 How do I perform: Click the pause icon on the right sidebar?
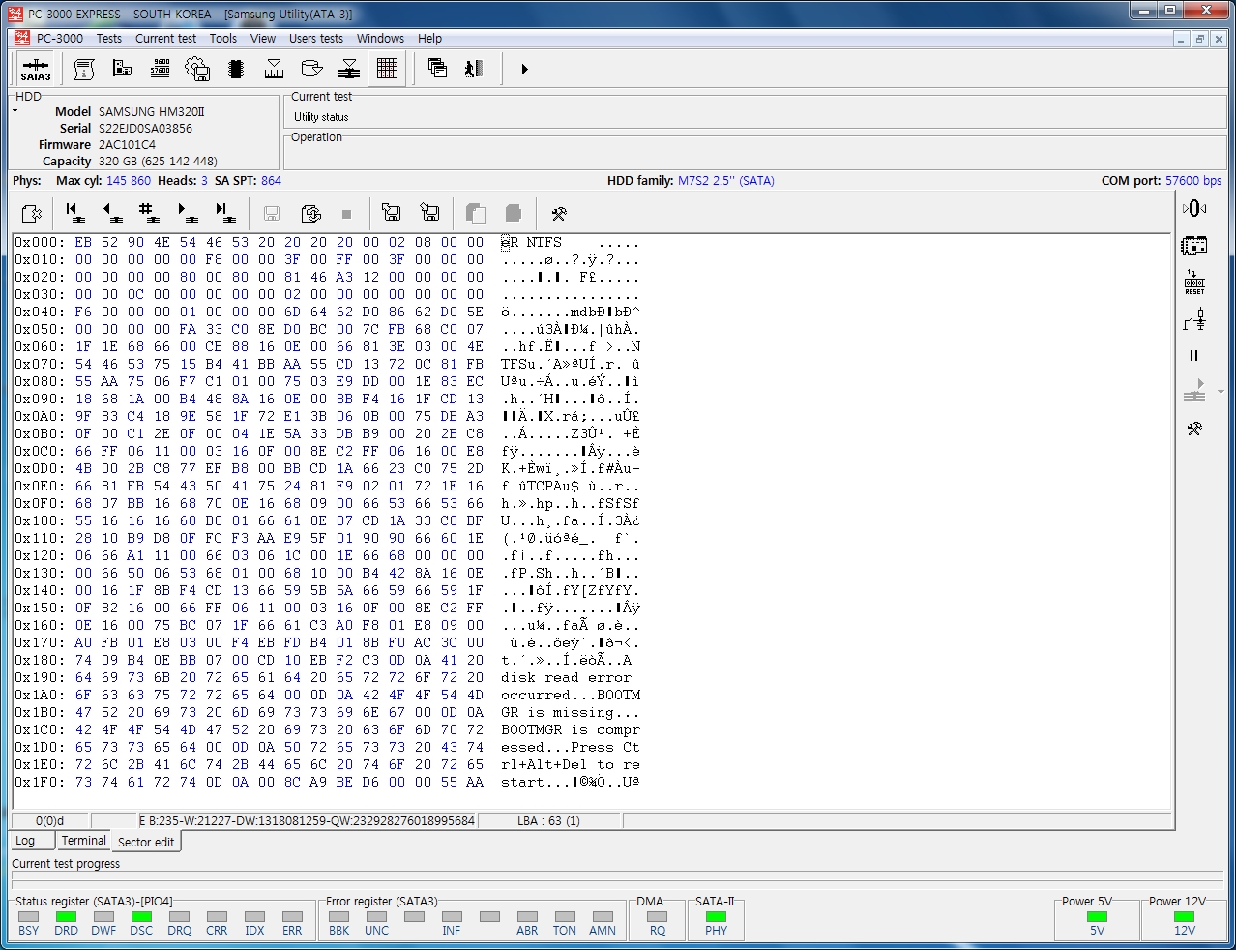pos(1194,356)
